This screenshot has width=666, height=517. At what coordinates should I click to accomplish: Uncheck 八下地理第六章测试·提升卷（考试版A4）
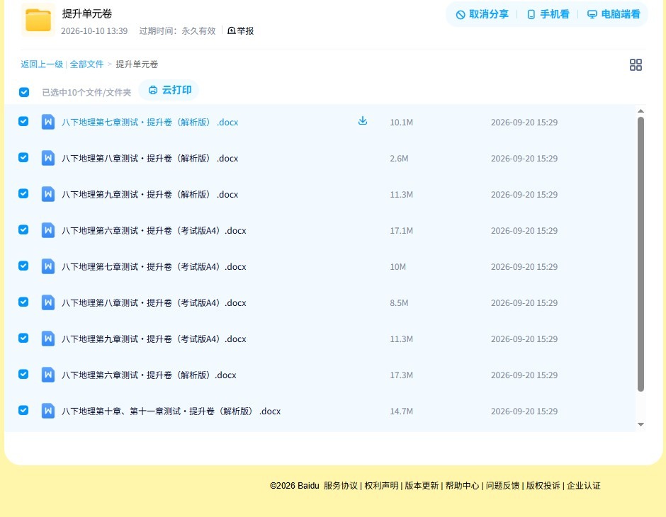point(23,229)
